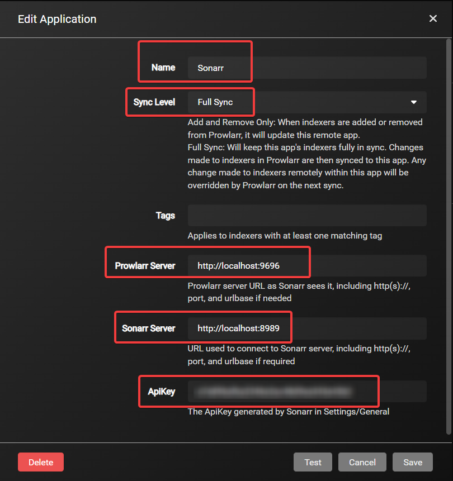453x481 pixels.
Task: Click the Sync Level dropdown arrow
Action: 414,102
